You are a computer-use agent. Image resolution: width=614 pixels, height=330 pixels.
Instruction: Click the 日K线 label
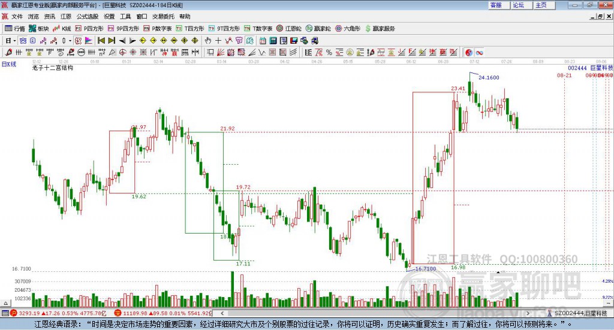click(9, 64)
